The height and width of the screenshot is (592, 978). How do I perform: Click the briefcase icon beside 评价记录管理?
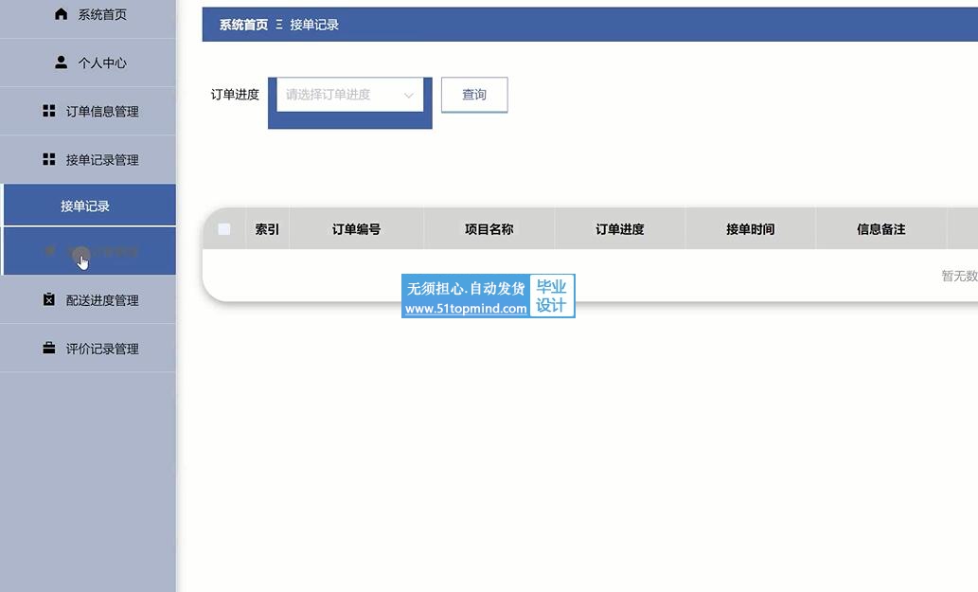tap(48, 348)
